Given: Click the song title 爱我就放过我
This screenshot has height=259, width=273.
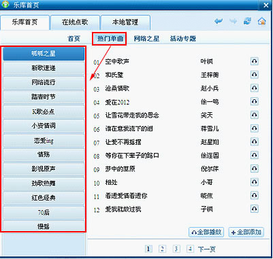Looking at the screenshot, I should click(x=123, y=209).
